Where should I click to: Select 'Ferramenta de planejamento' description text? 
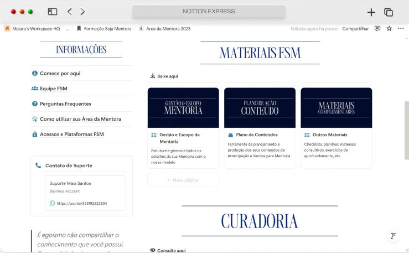pyautogui.click(x=259, y=150)
